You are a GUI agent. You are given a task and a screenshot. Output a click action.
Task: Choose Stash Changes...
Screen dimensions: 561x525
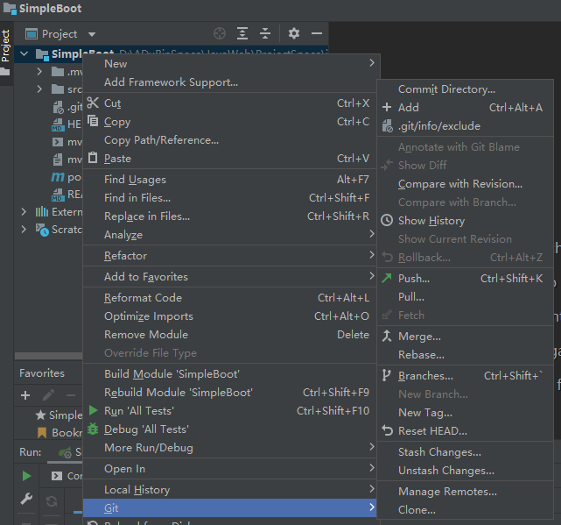tap(465, 452)
